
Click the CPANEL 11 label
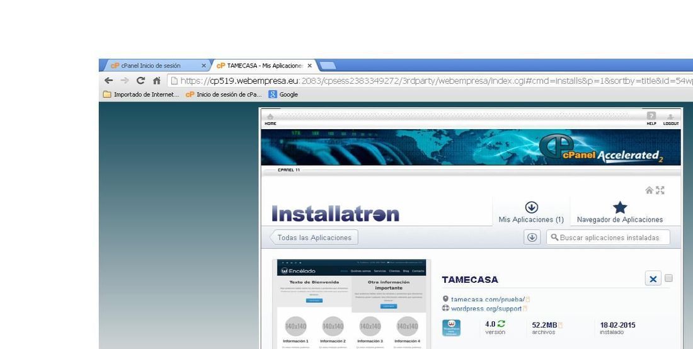289,170
